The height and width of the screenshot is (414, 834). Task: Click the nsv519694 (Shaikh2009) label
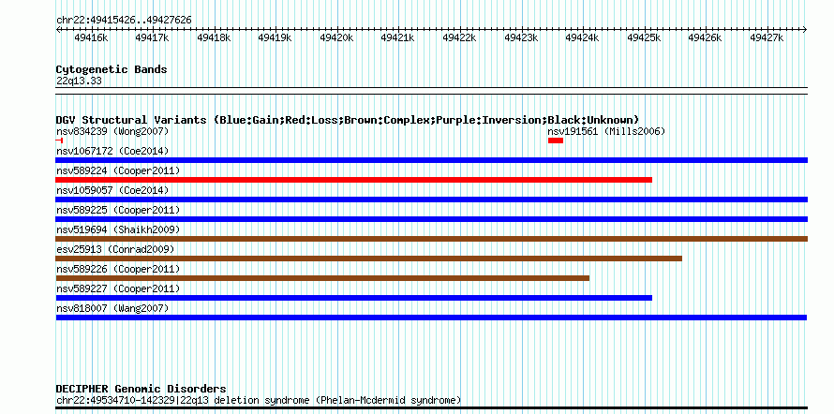click(118, 229)
